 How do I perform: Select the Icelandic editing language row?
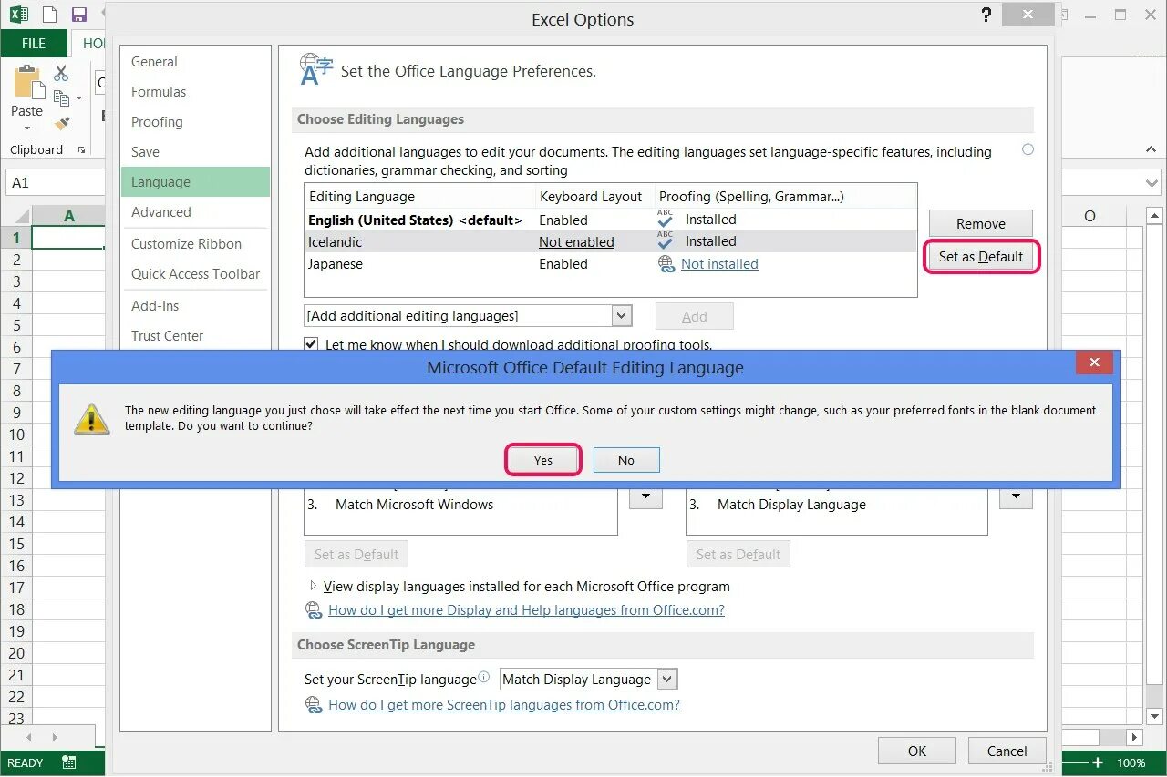(x=611, y=241)
